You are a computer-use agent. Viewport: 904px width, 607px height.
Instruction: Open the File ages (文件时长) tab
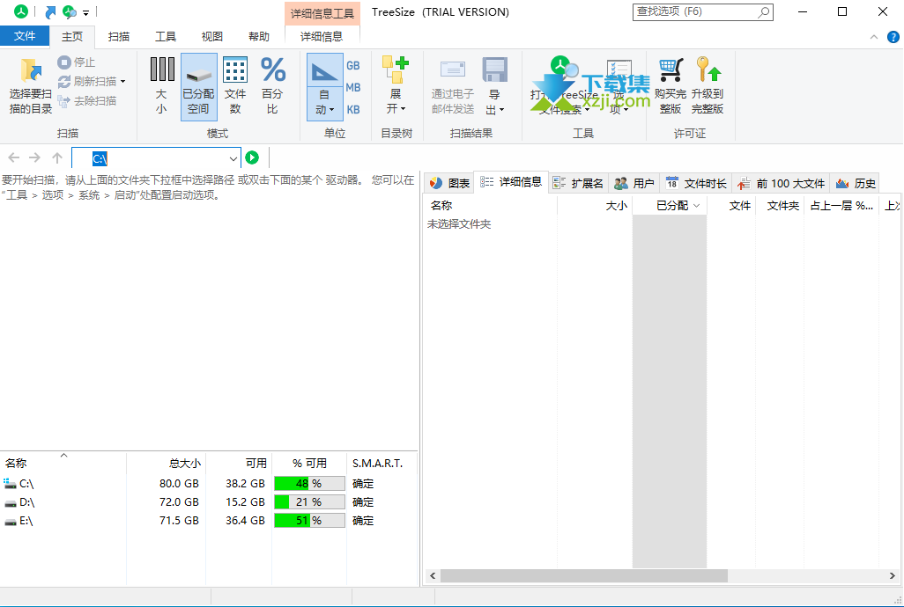pos(696,183)
